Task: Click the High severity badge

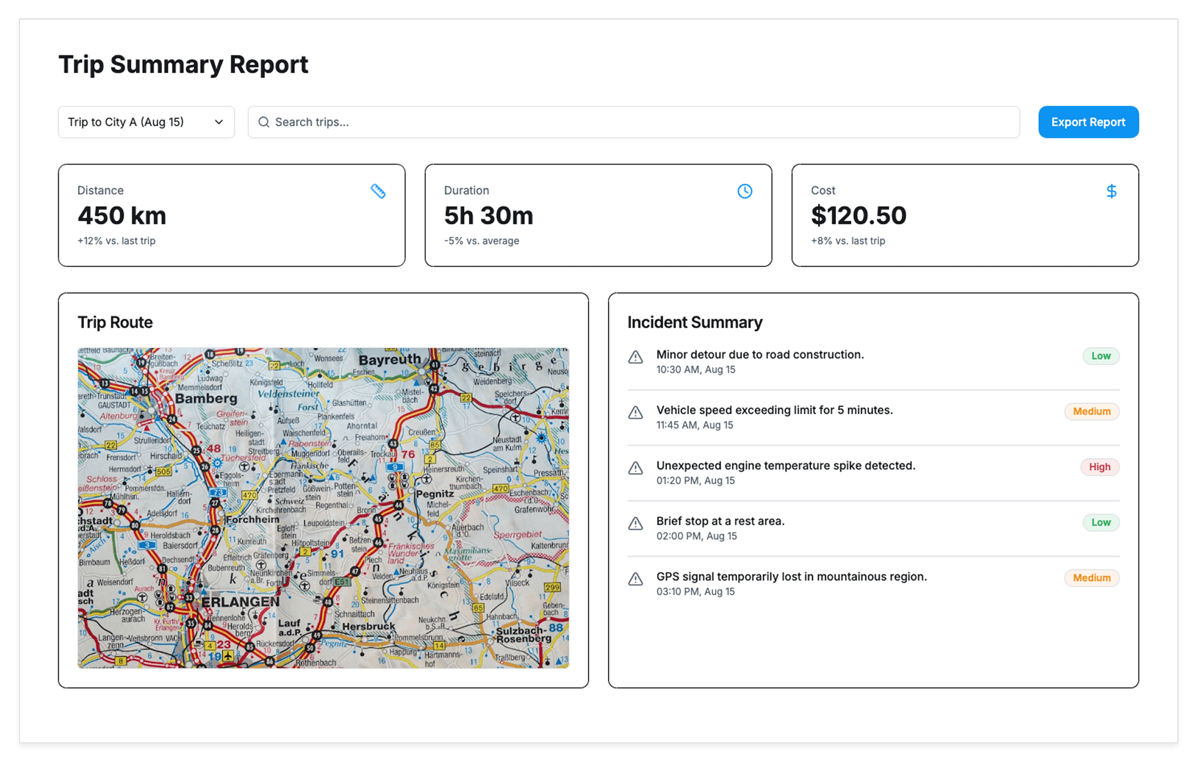Action: tap(1099, 467)
